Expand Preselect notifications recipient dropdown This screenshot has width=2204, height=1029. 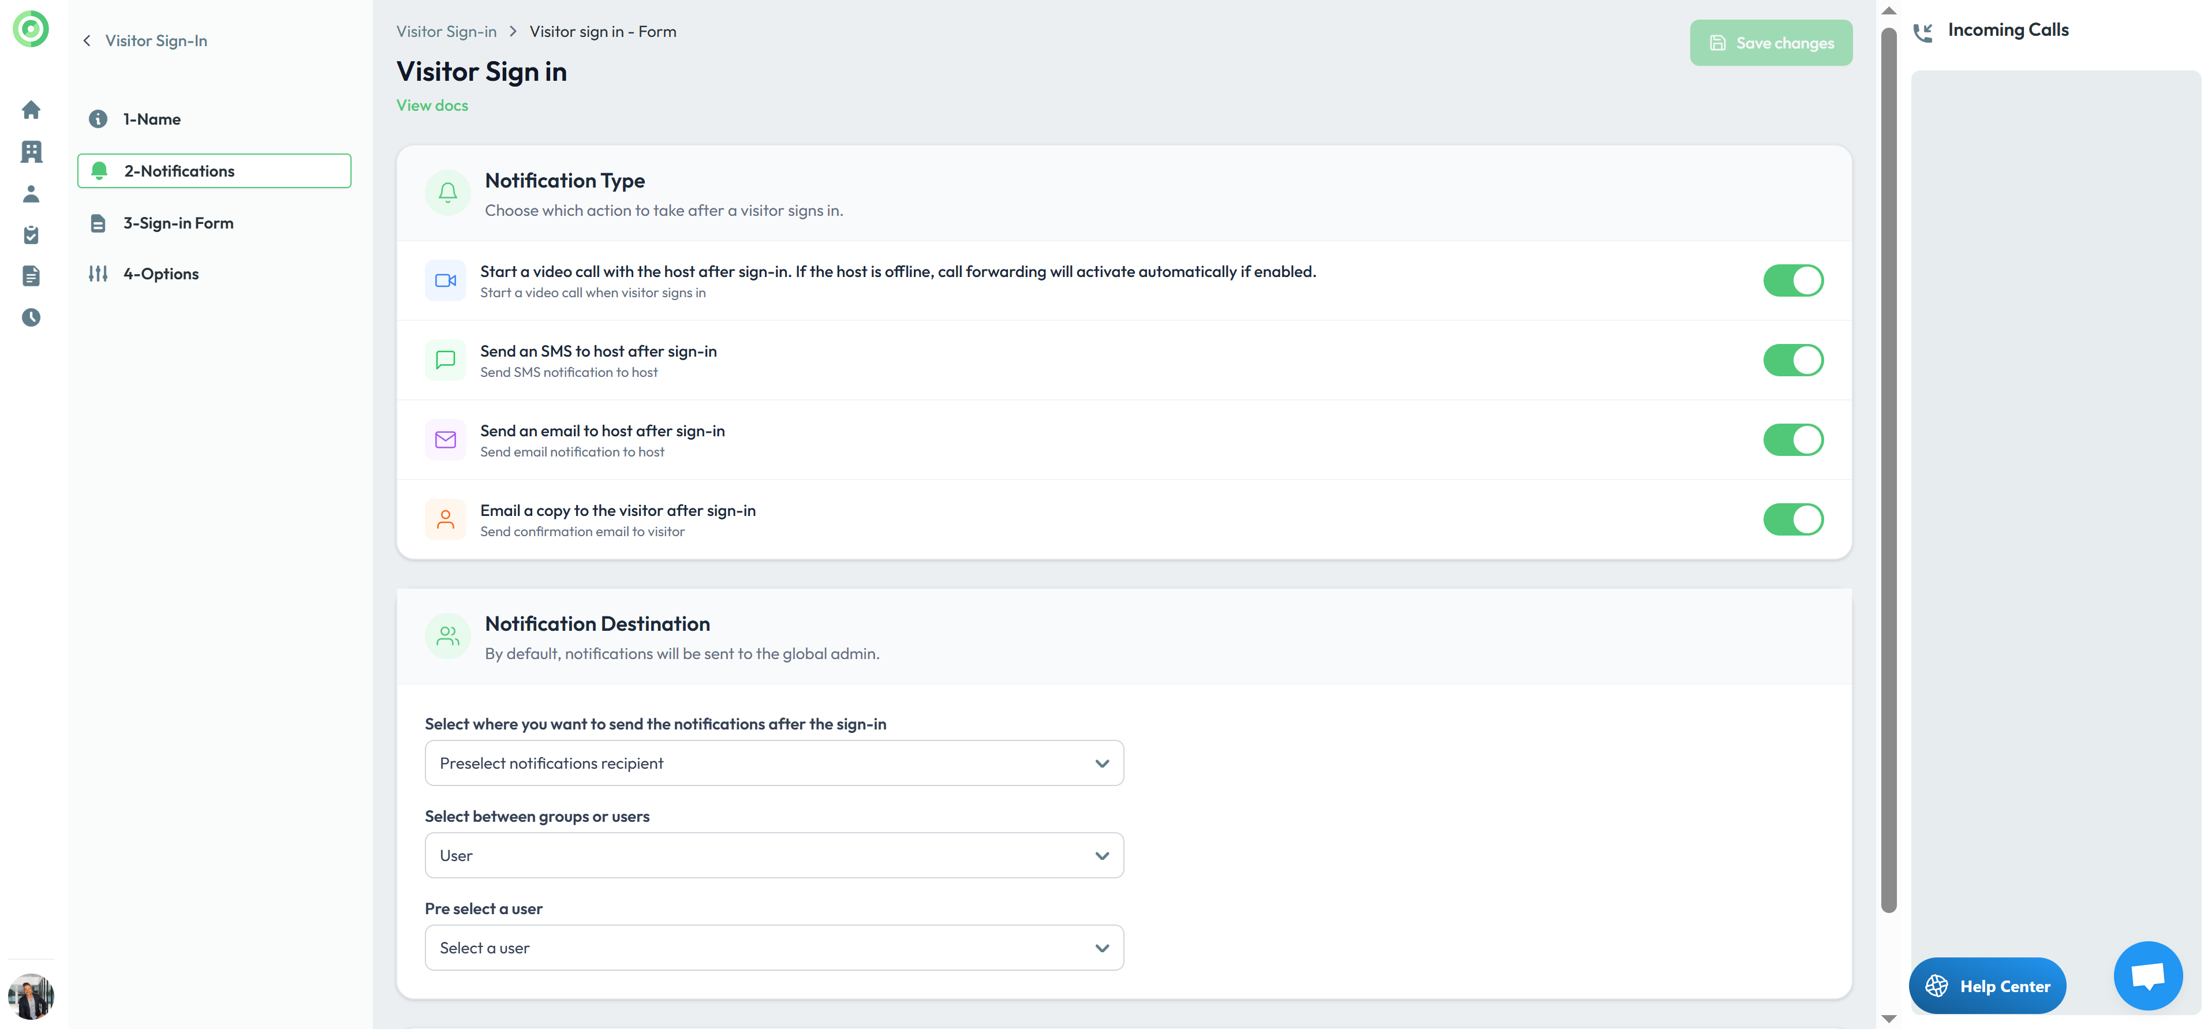(774, 763)
